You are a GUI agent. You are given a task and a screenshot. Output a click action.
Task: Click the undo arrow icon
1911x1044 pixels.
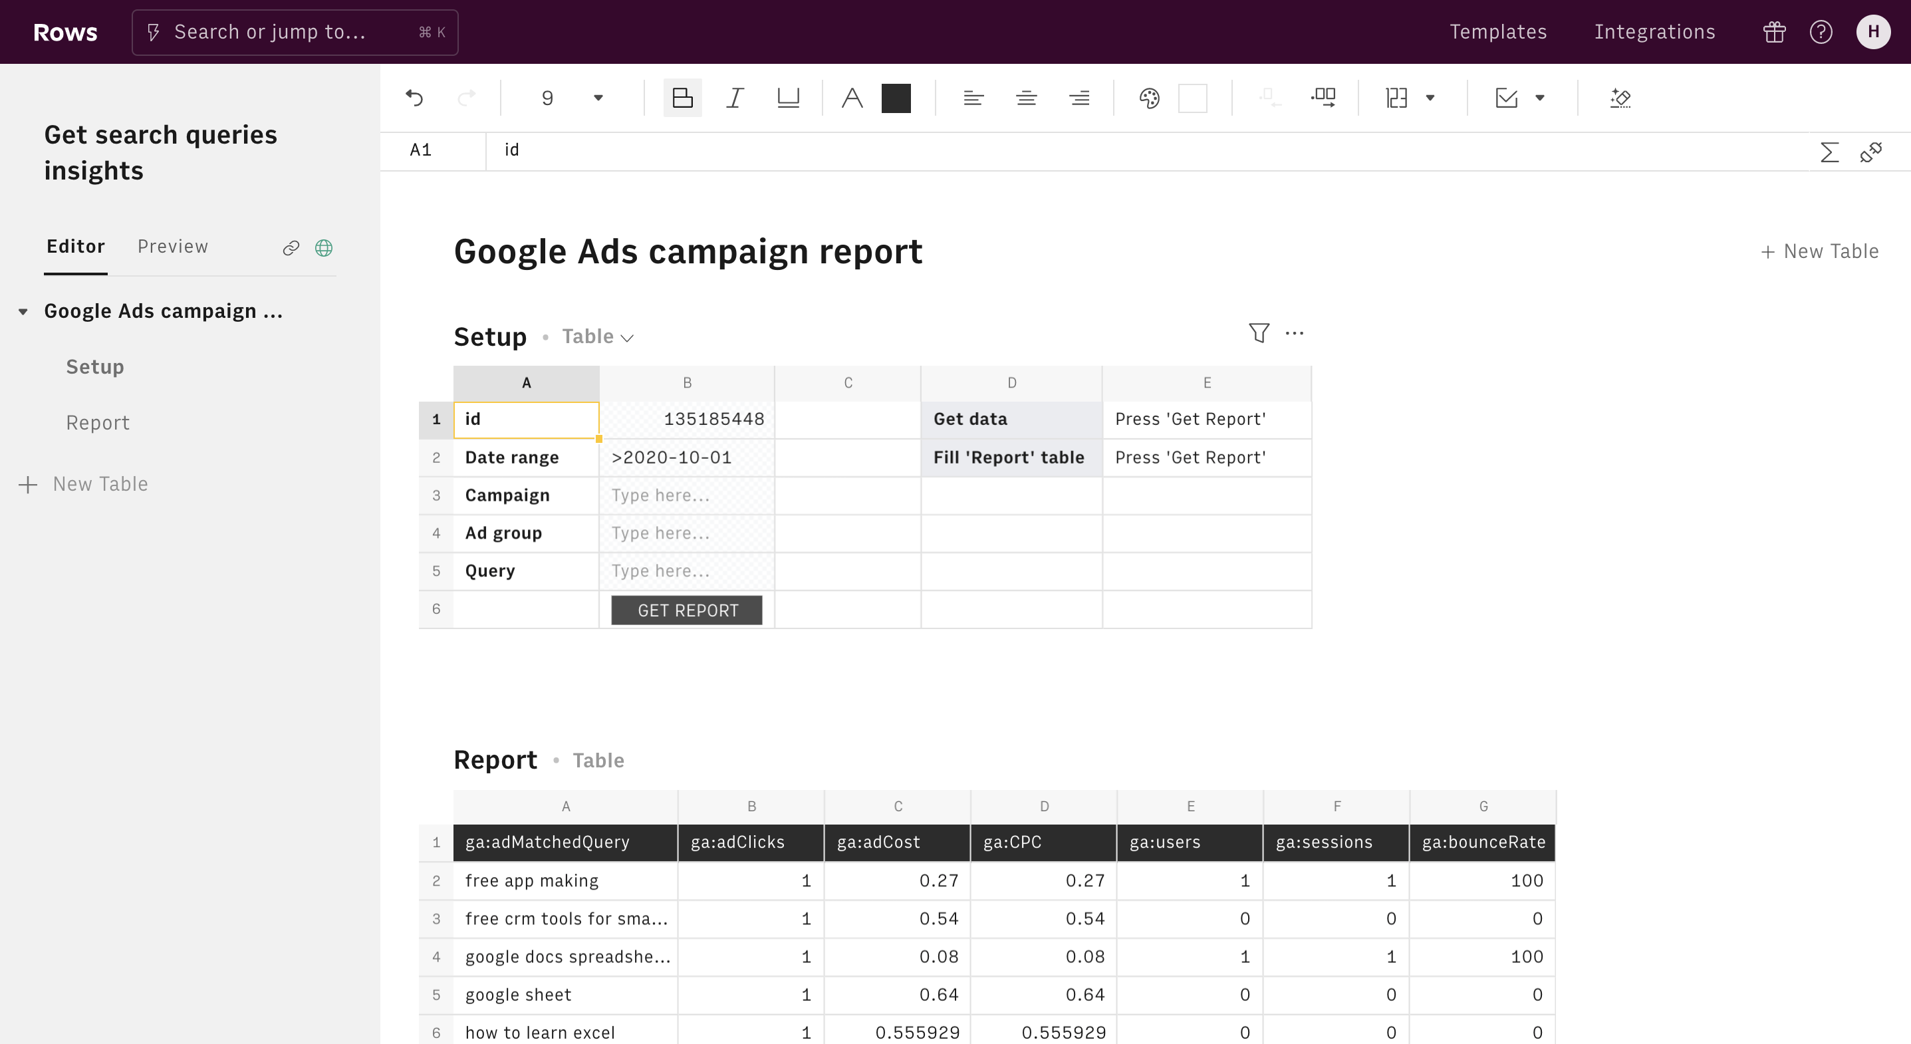(415, 98)
